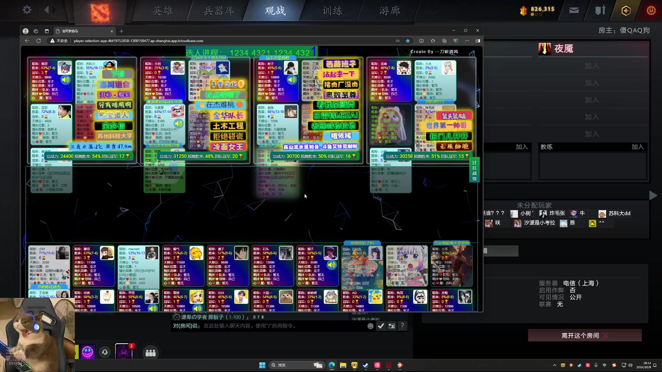Image resolution: width=662 pixels, height=372 pixels.
Task: Toggle the speaker on the 马斐斐 card
Action: tap(179, 123)
